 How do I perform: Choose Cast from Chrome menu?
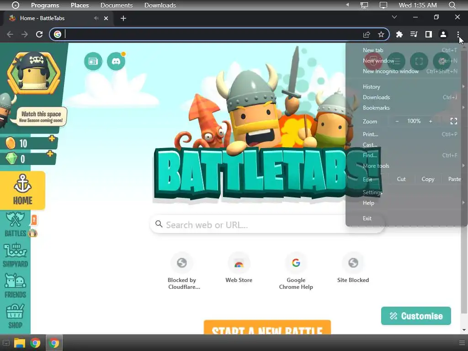406,145
